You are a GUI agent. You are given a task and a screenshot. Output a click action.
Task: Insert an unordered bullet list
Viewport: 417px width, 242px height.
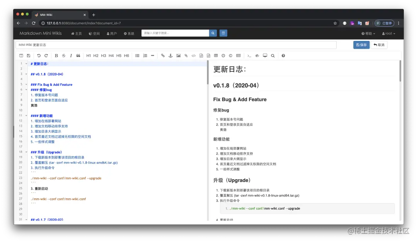(x=137, y=56)
